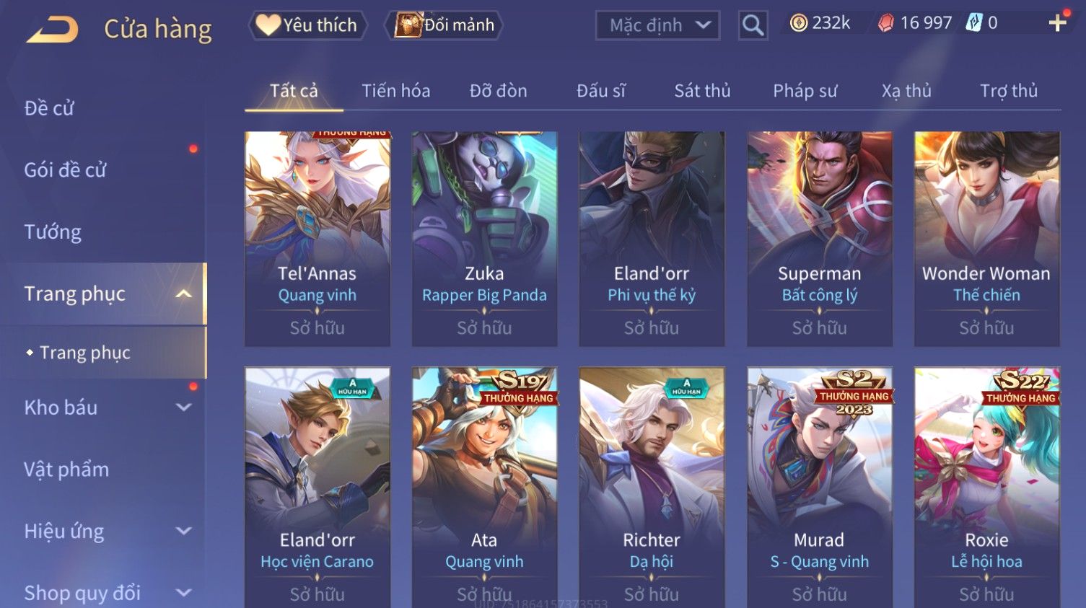The height and width of the screenshot is (608, 1086).
Task: Select the Murad S - Quang vinh skin
Action: [819, 488]
